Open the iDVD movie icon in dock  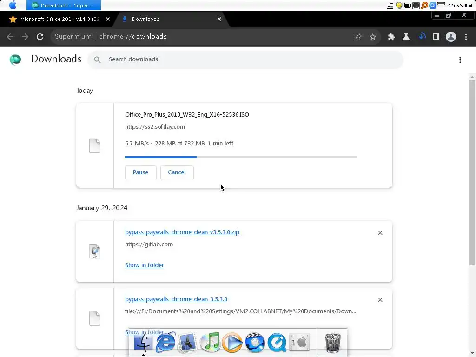(255, 343)
